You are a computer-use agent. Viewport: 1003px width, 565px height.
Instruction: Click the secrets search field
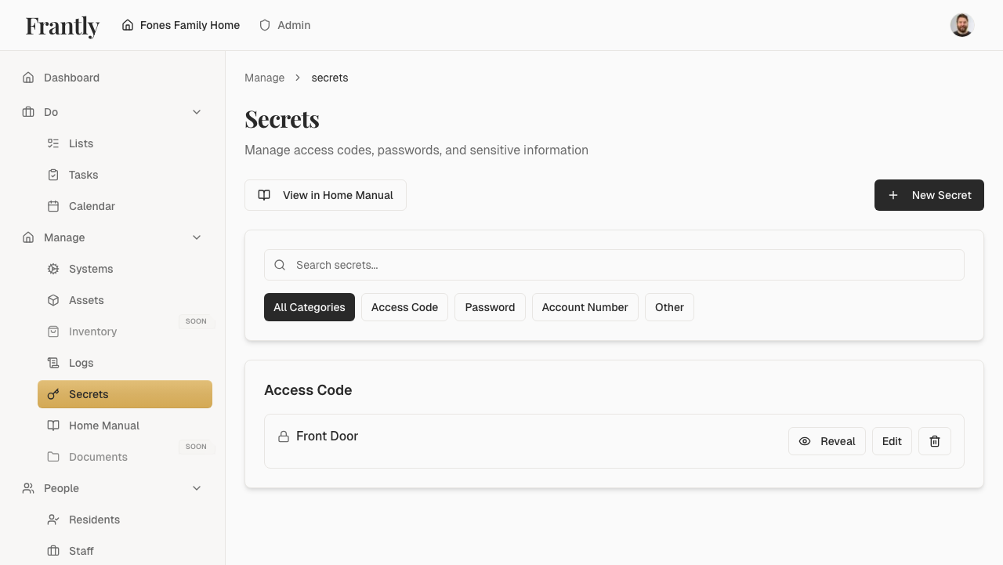pos(614,265)
